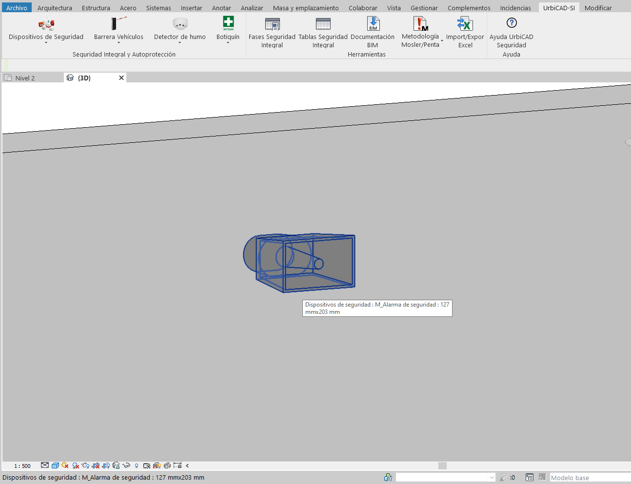The height and width of the screenshot is (484, 631).
Task: Expand the Botiquín dropdown arrow
Action: (x=228, y=43)
